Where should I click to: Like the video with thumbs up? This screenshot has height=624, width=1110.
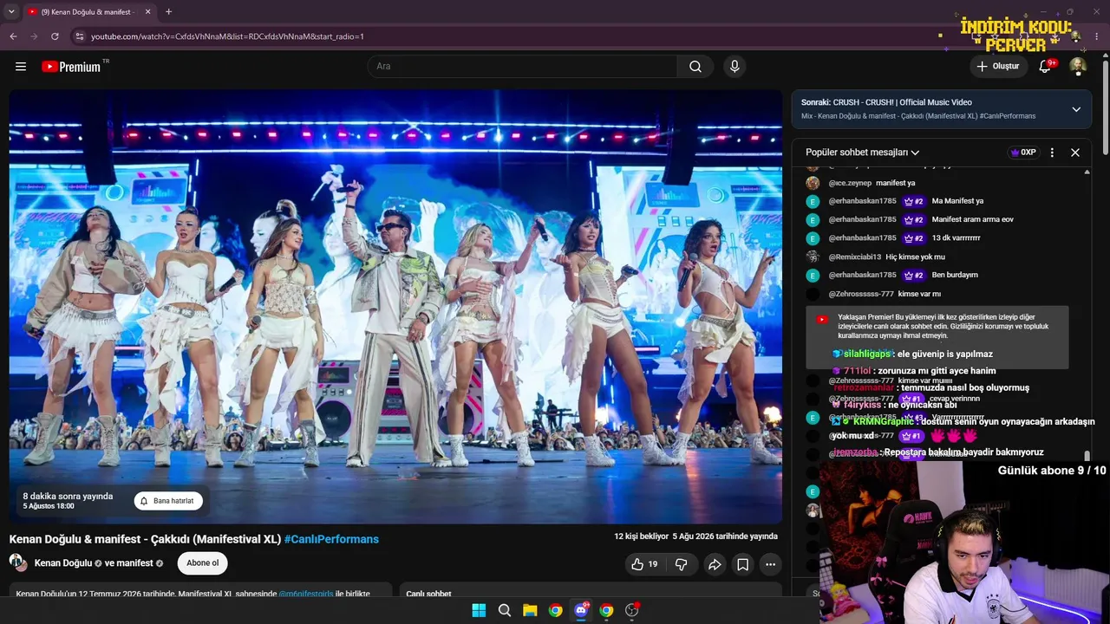coord(643,564)
